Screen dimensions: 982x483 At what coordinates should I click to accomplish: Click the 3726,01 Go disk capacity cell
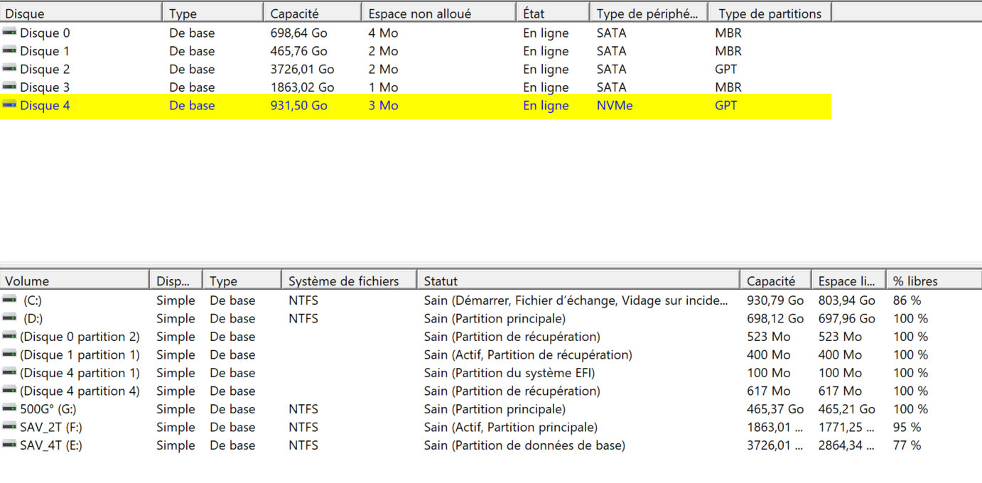point(302,69)
